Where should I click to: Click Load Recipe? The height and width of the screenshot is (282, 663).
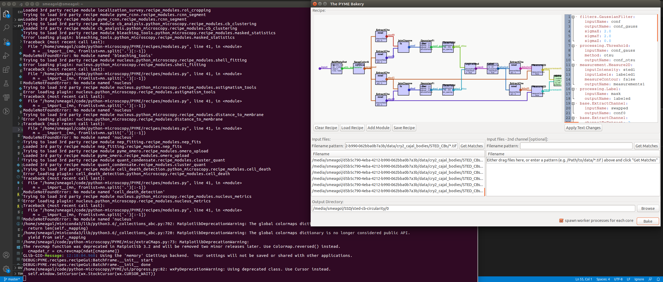352,128
